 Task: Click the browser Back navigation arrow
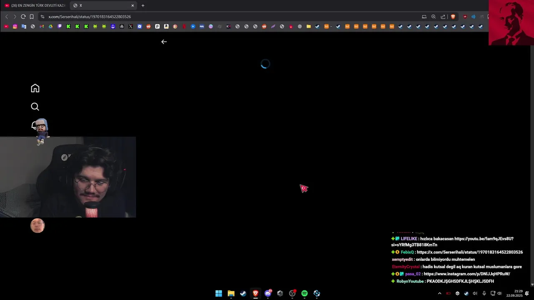coord(6,17)
